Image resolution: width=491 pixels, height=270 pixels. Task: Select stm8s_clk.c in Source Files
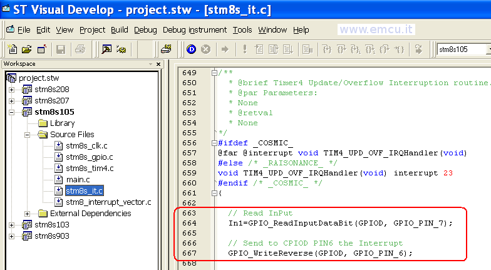pyautogui.click(x=86, y=145)
